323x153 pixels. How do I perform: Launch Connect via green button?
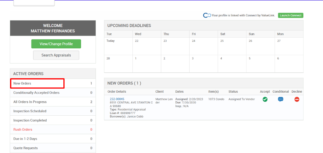pyautogui.click(x=291, y=15)
